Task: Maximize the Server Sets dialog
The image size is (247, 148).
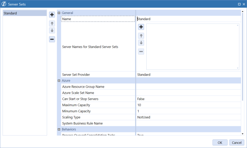Action: (239, 4)
